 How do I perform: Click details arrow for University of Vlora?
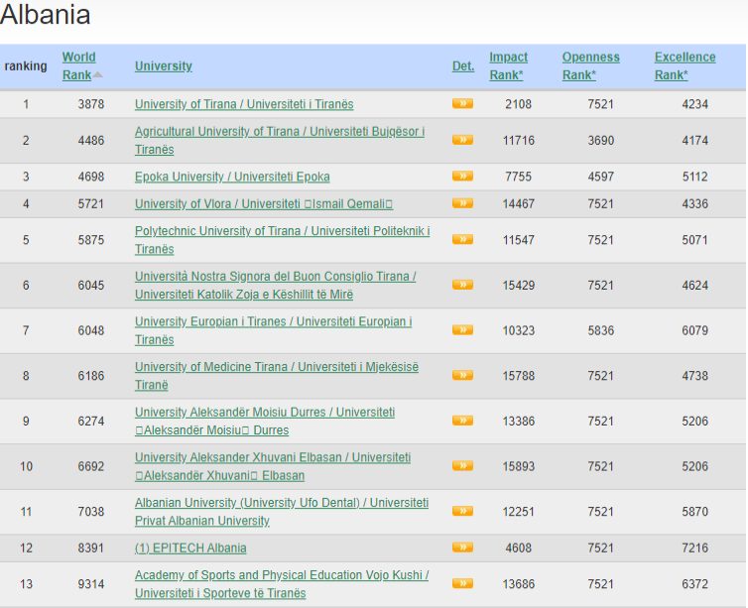pyautogui.click(x=461, y=203)
